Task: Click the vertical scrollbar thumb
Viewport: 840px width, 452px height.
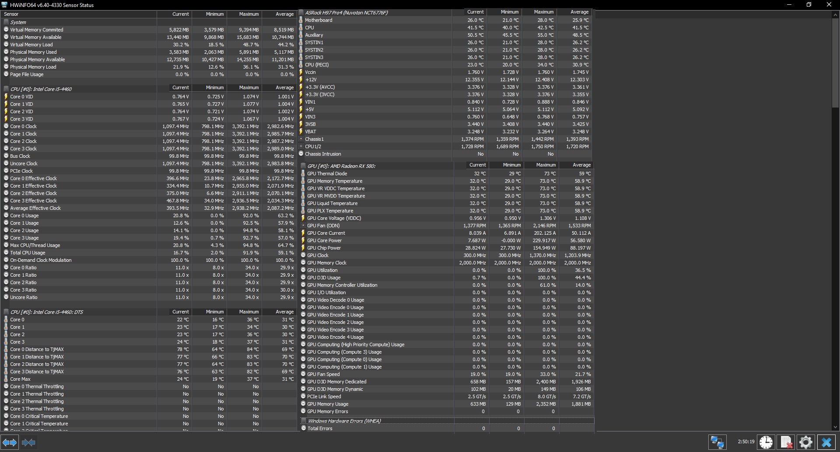Action: click(x=835, y=63)
